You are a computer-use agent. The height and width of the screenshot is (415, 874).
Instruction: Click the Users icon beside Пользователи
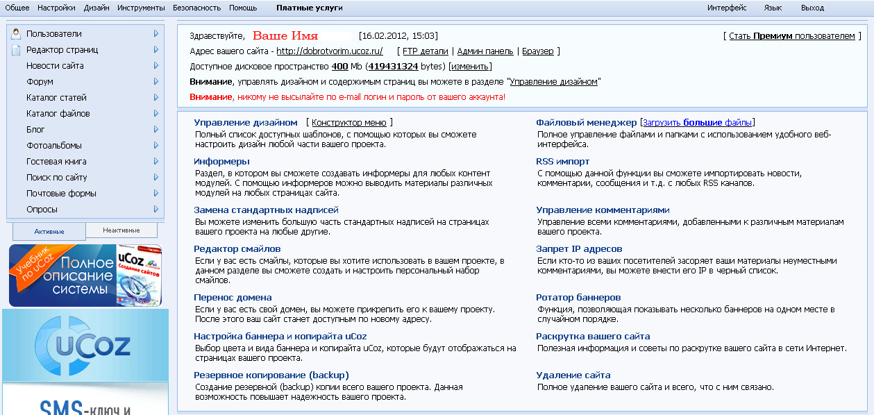pos(16,33)
